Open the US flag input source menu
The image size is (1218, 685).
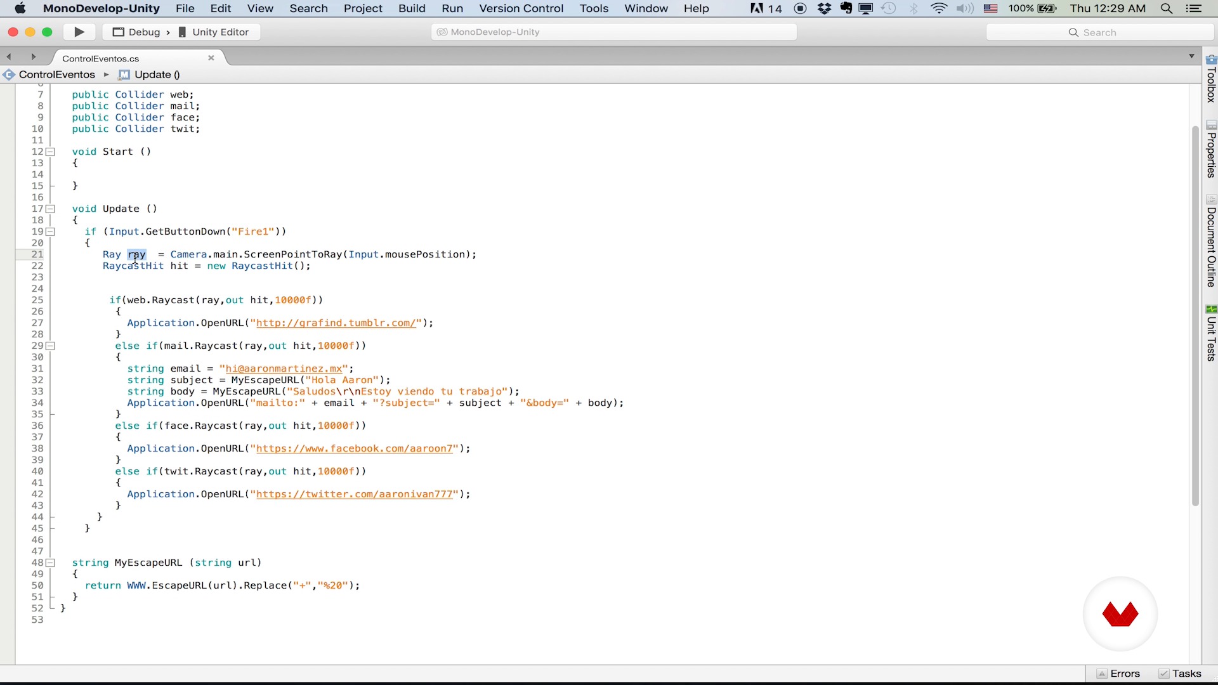pyautogui.click(x=991, y=8)
